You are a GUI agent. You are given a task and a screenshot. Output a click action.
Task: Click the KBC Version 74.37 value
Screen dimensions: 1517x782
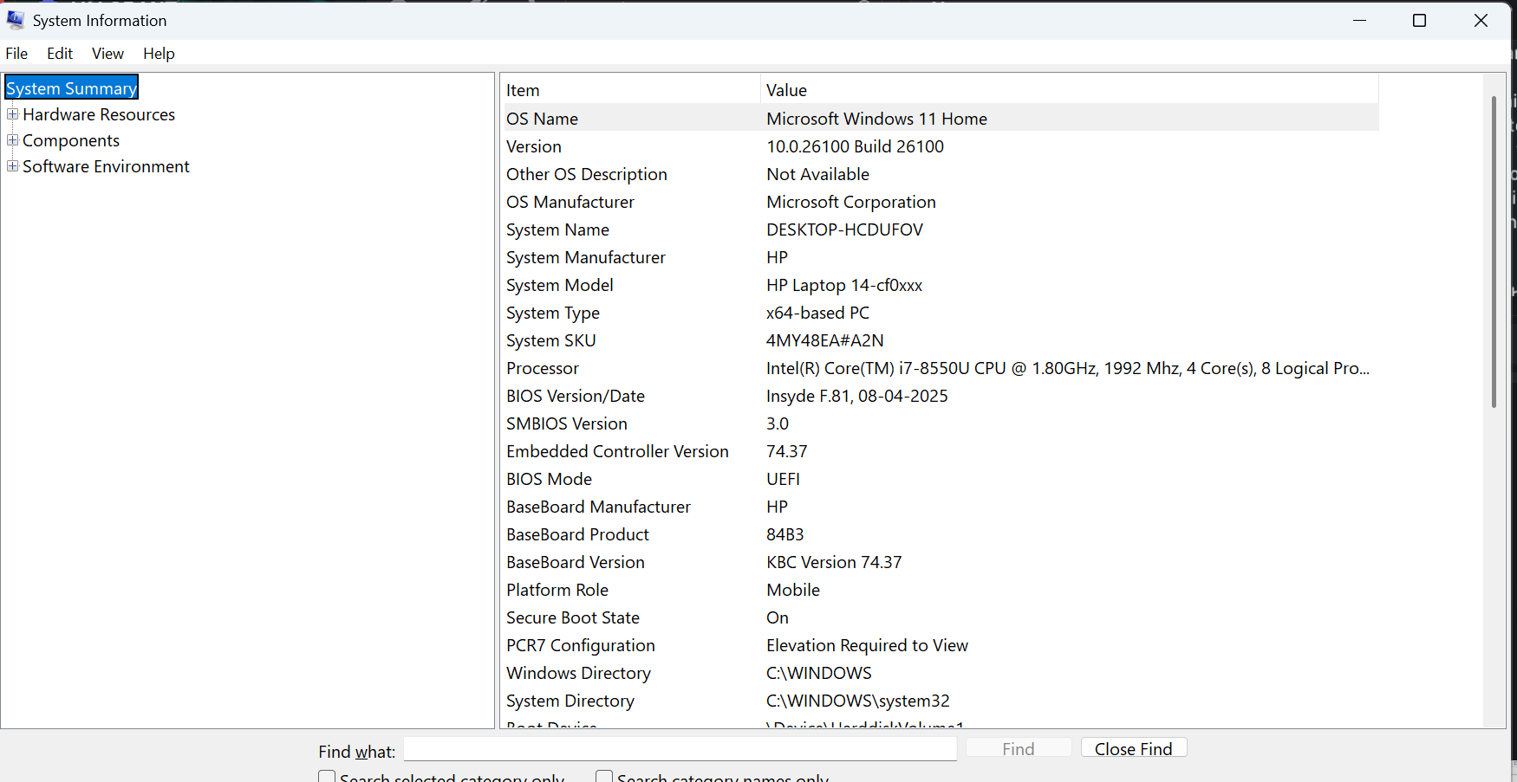click(x=834, y=562)
